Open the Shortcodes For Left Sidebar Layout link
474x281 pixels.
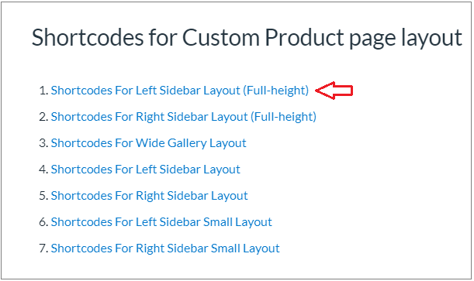coord(145,170)
